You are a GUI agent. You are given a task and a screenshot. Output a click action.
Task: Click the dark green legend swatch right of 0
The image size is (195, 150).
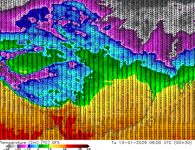[x=40, y=146]
